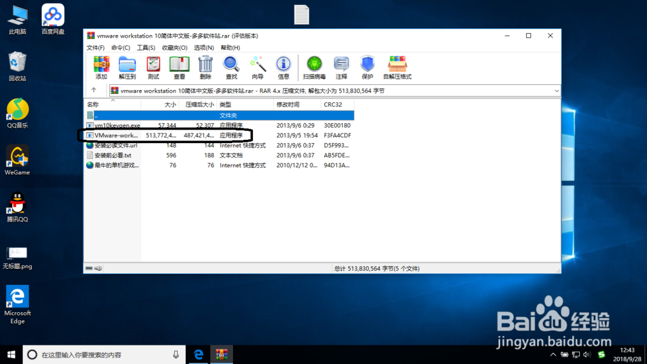Open the 工具(S) menu
The width and height of the screenshot is (647, 364).
point(146,47)
